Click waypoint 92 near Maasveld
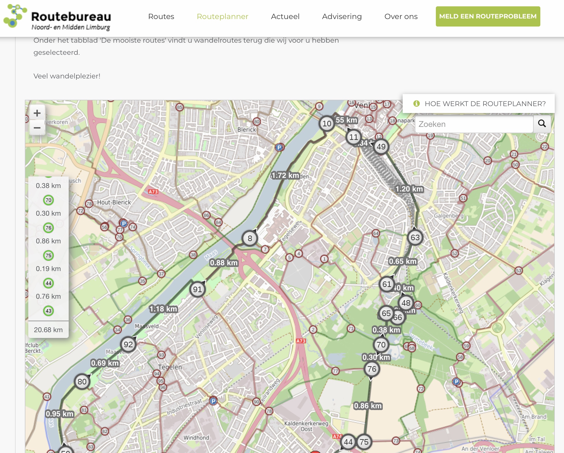 pos(128,344)
